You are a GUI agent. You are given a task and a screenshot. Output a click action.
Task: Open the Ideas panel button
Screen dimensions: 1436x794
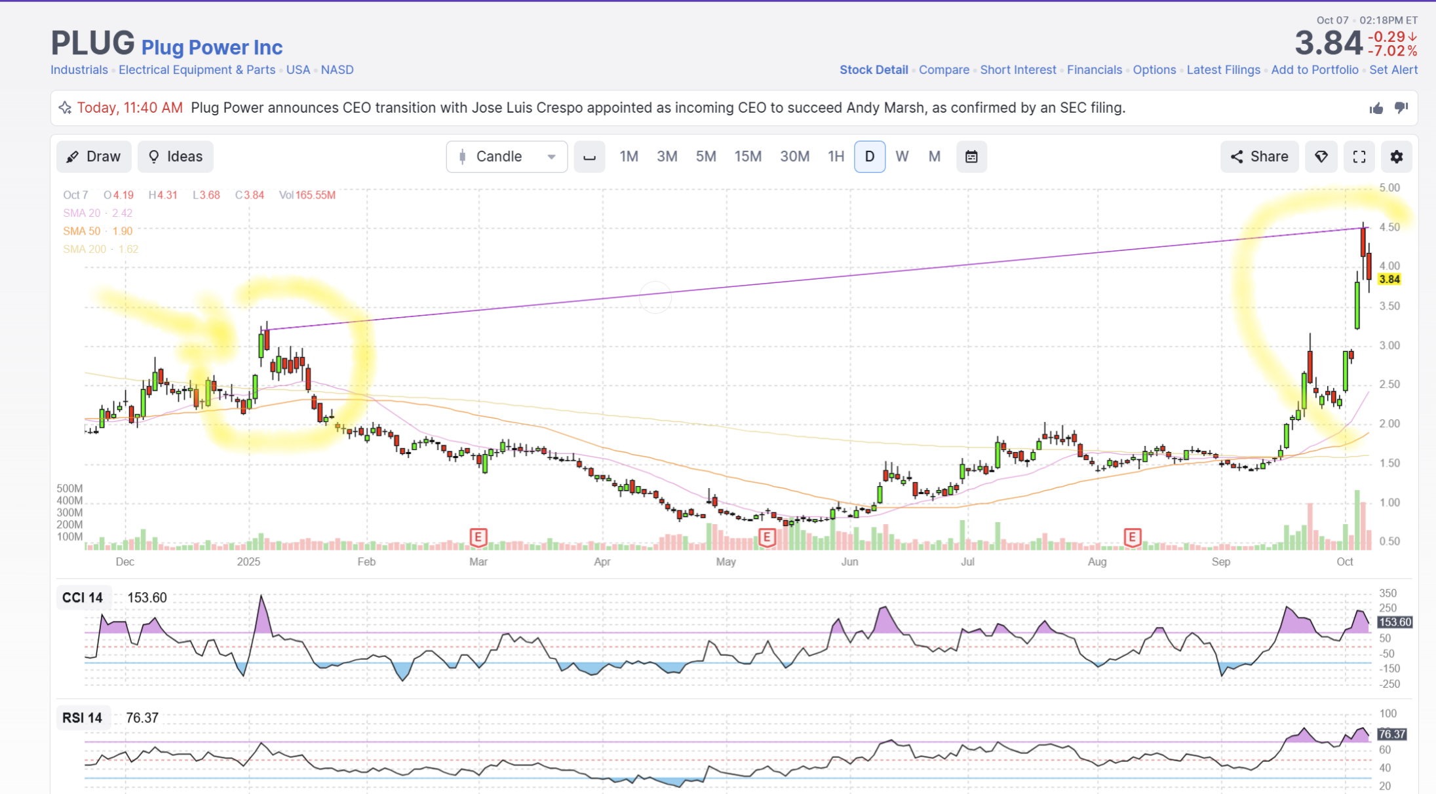[175, 157]
